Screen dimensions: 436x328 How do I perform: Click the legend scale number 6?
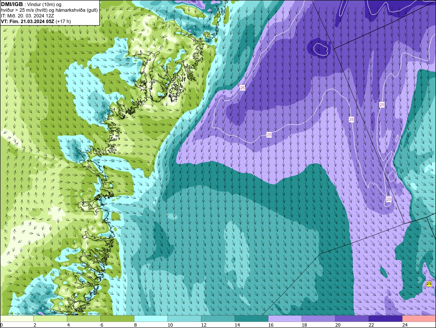pos(102,325)
